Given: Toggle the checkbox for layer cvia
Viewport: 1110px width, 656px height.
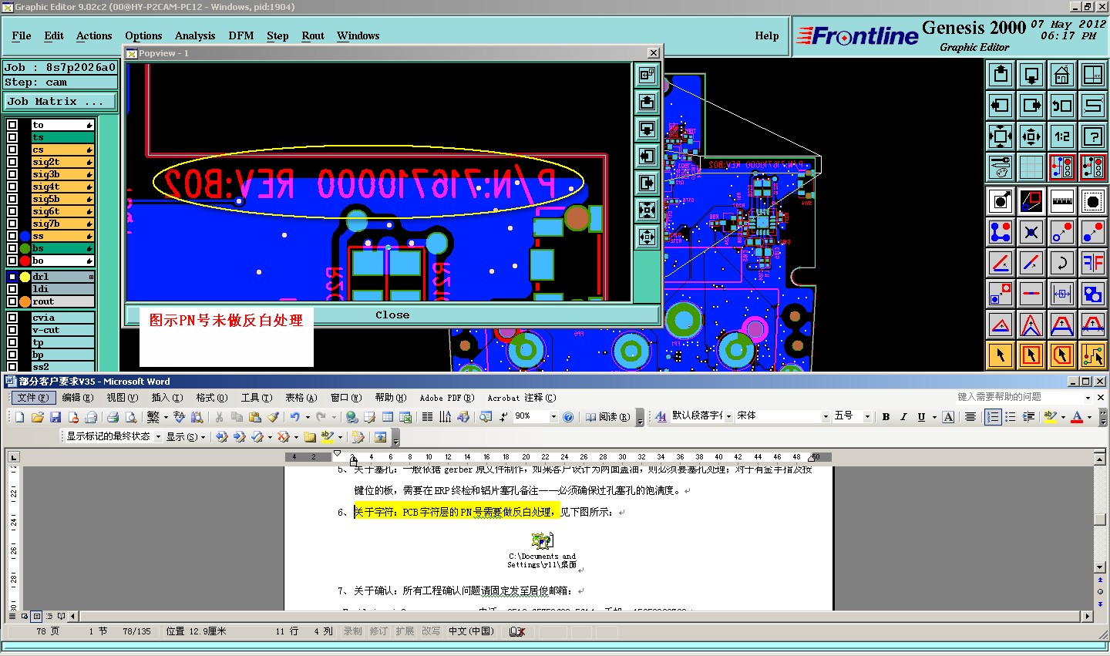Looking at the screenshot, I should [x=12, y=318].
